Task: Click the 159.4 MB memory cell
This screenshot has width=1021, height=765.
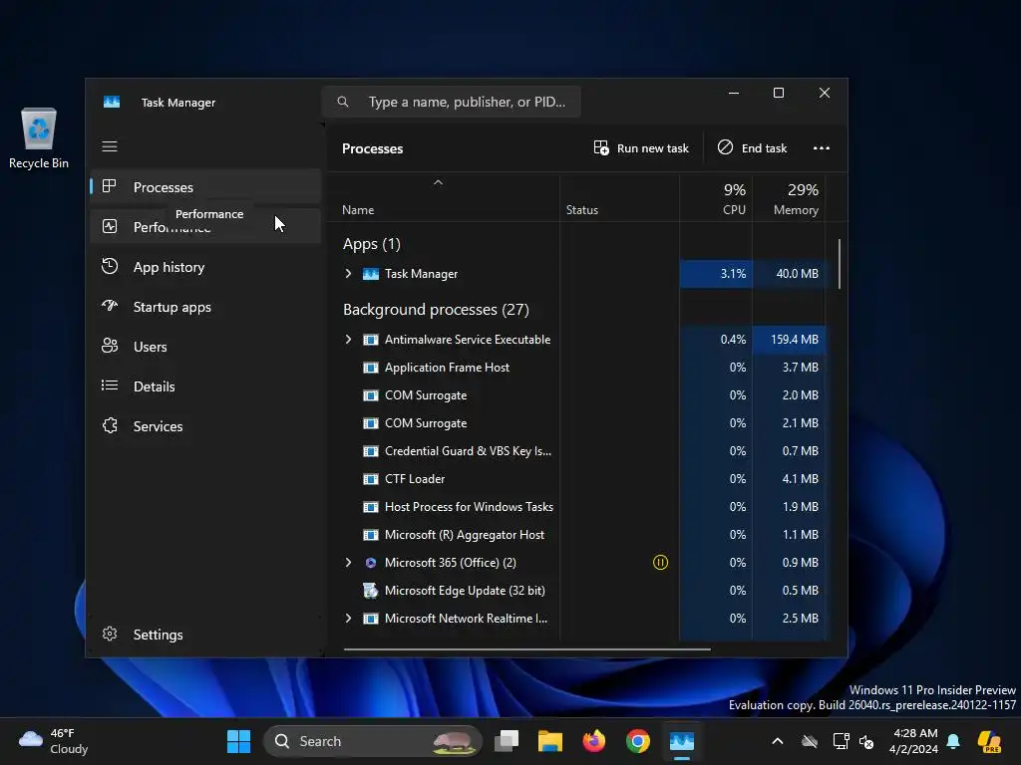Action: 790,340
